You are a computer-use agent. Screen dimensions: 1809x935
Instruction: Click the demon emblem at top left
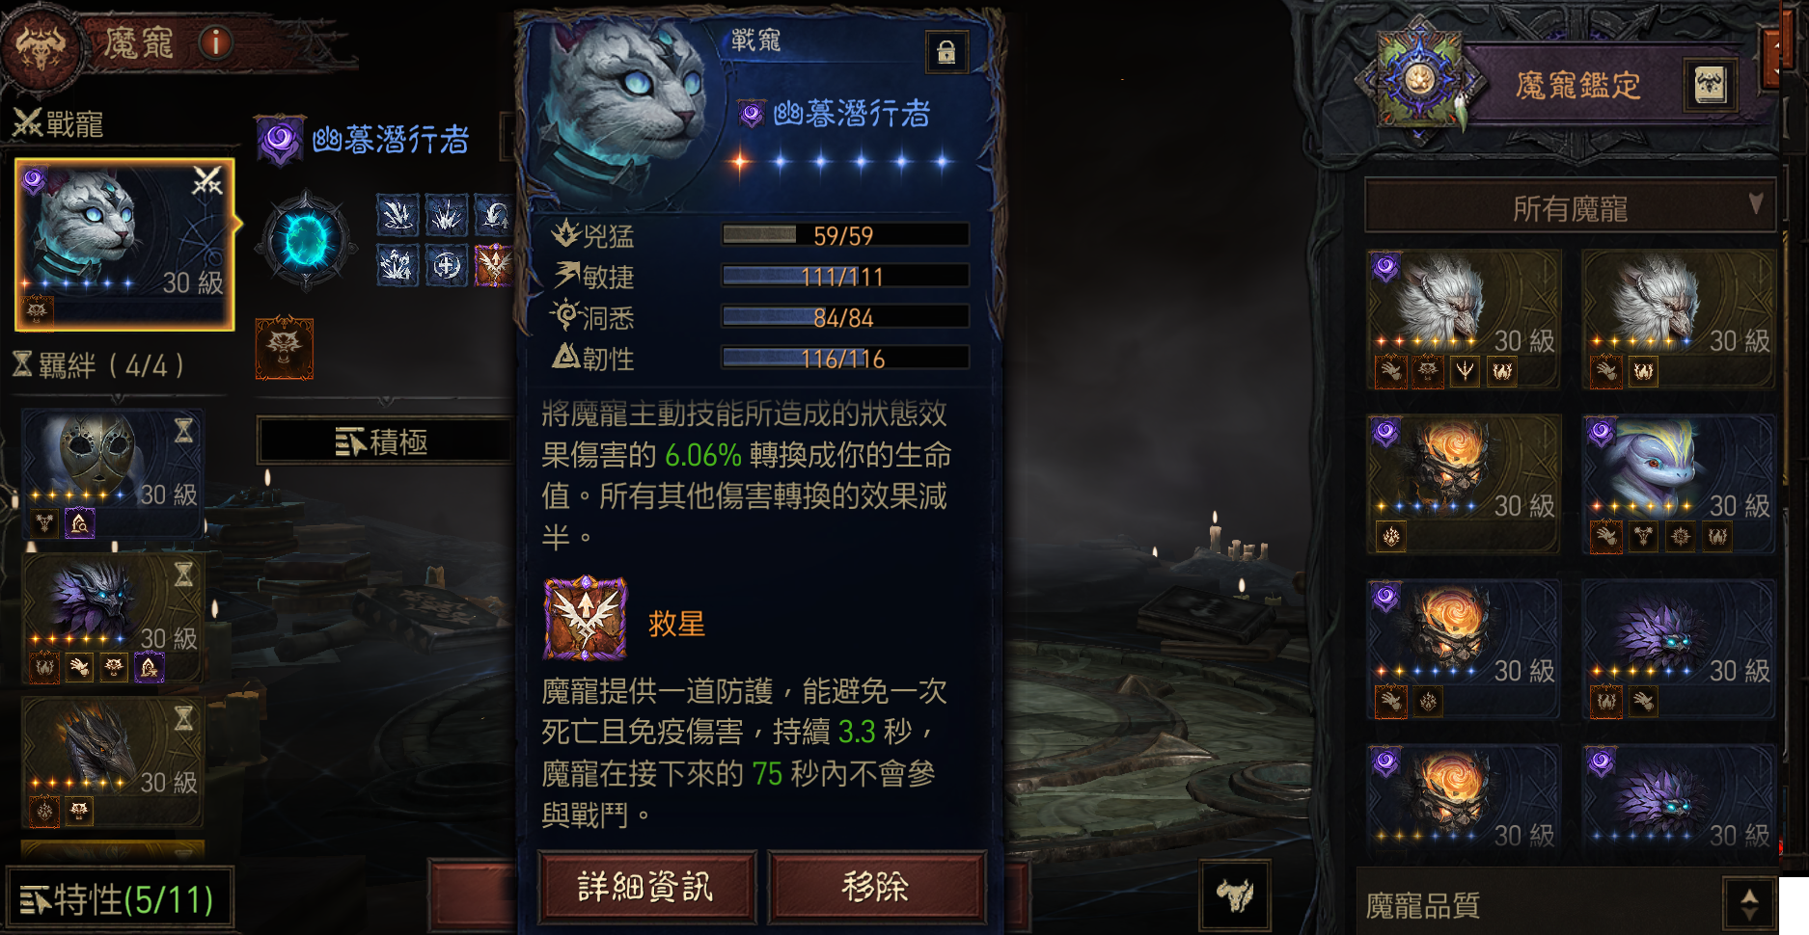point(40,44)
